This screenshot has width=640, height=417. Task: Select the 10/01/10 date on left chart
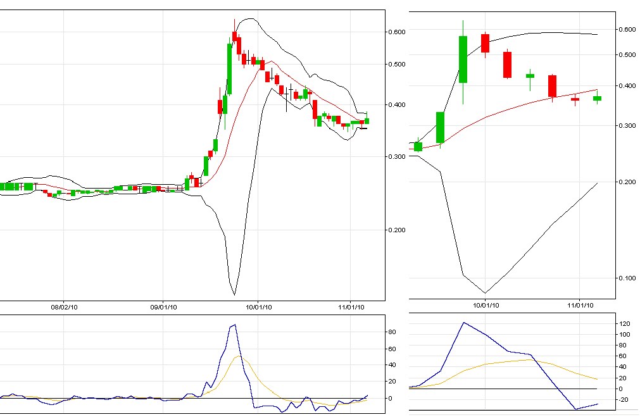click(259, 307)
